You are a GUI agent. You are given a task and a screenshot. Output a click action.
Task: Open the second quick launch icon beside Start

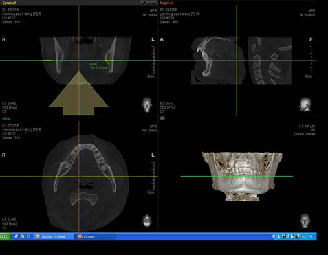click(23, 236)
